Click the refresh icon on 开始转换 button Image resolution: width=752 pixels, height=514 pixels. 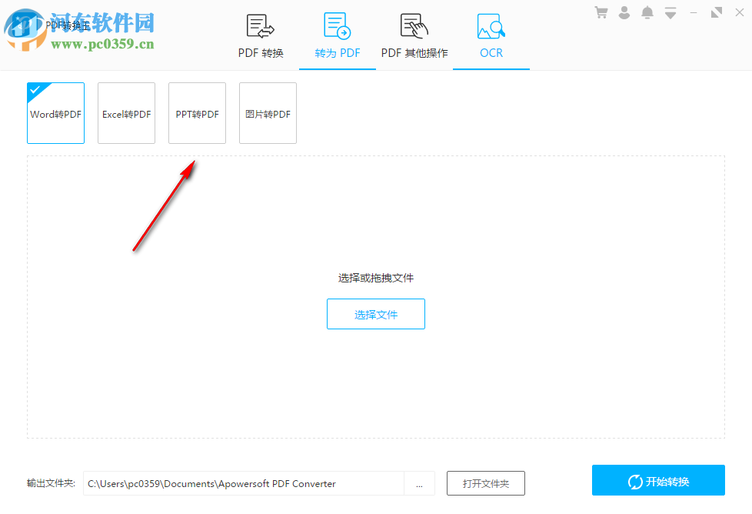(636, 480)
